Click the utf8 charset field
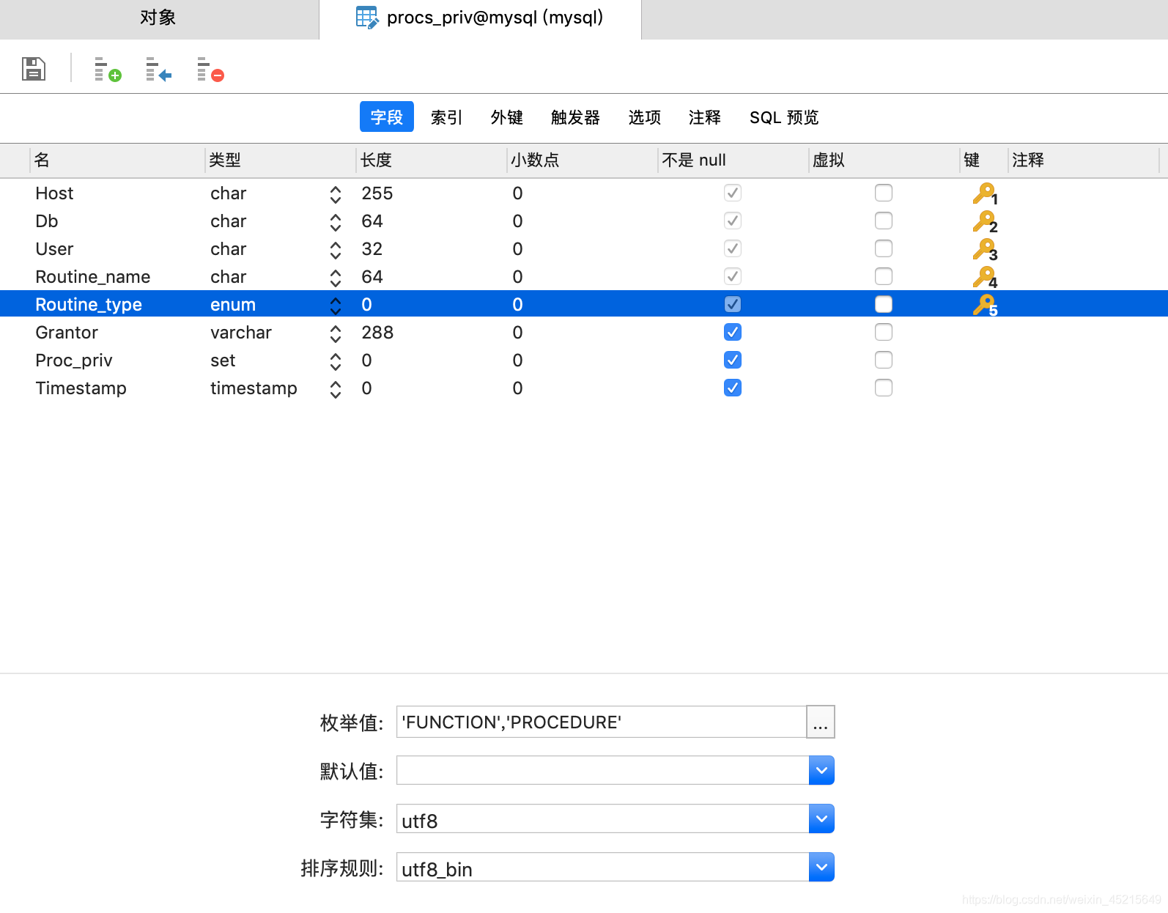1168x913 pixels. [x=603, y=819]
